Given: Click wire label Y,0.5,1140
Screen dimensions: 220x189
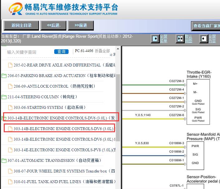Looking at the screenshot, I should coord(143,115).
